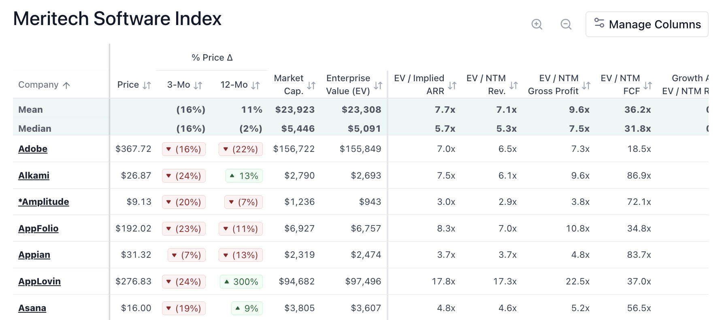
Task: Toggle Company column sort direction arrow
Action: pos(67,84)
